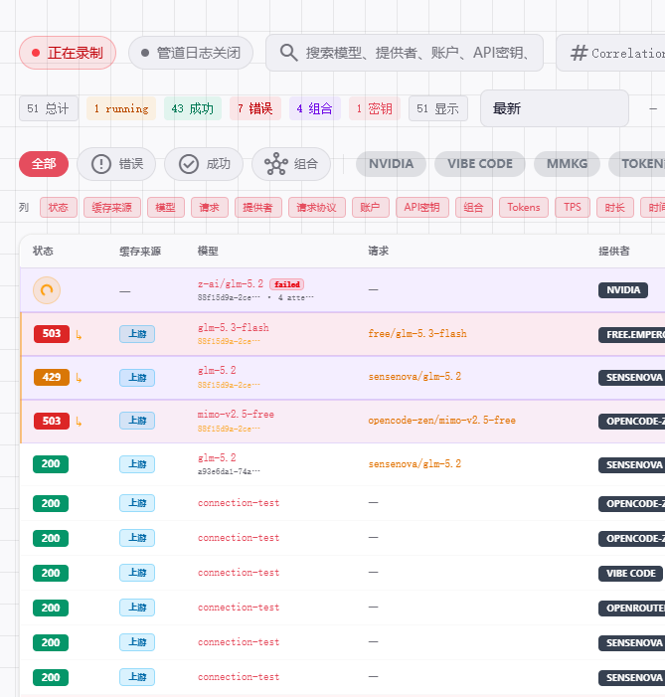This screenshot has height=697, width=665.
Task: Click free/glm-5.3-flash request text
Action: (x=417, y=334)
